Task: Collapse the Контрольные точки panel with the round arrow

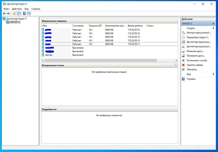Action: tap(176, 65)
